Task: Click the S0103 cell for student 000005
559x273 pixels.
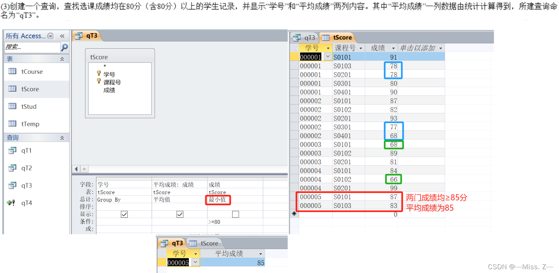Action: click(x=348, y=206)
